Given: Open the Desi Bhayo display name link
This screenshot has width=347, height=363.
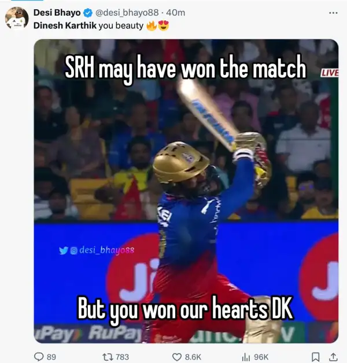Looking at the screenshot, I should (57, 13).
